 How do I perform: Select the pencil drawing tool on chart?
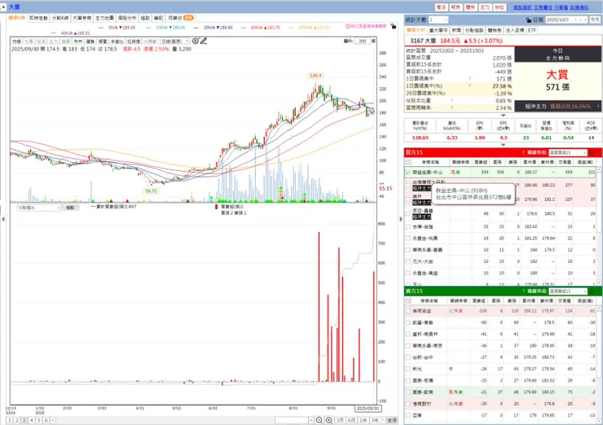click(x=204, y=42)
